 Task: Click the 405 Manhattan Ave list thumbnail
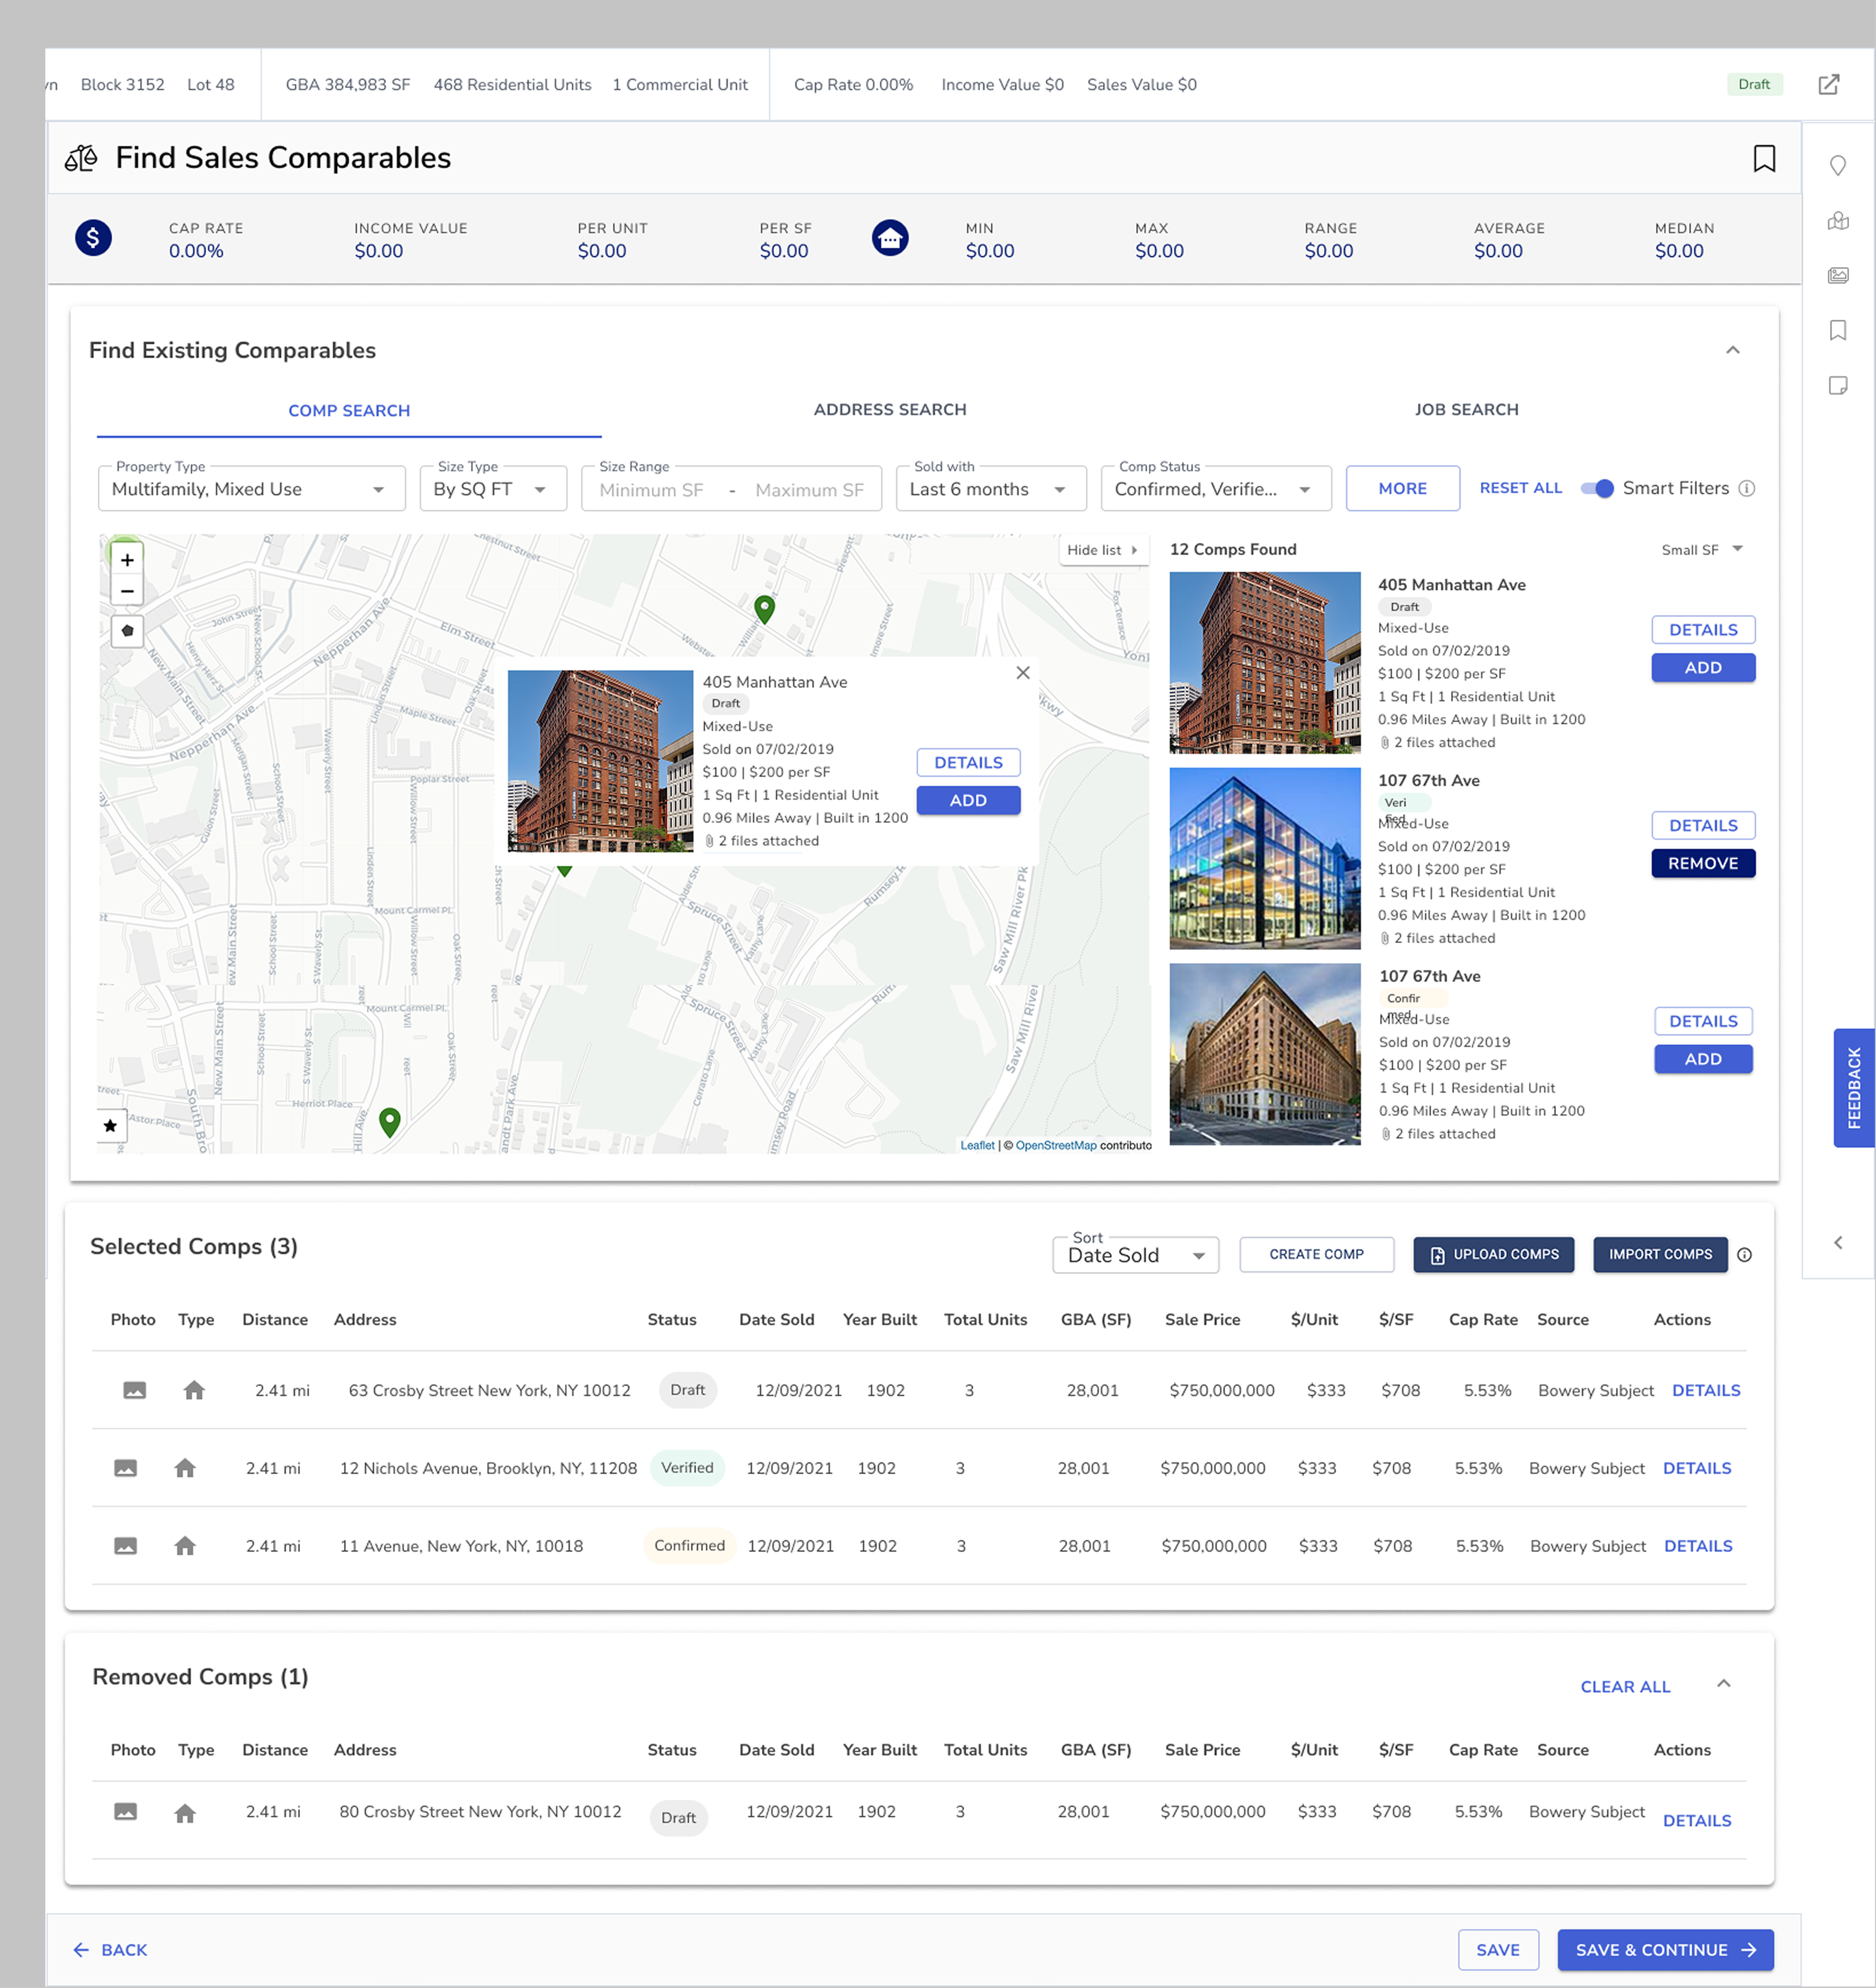point(1265,663)
